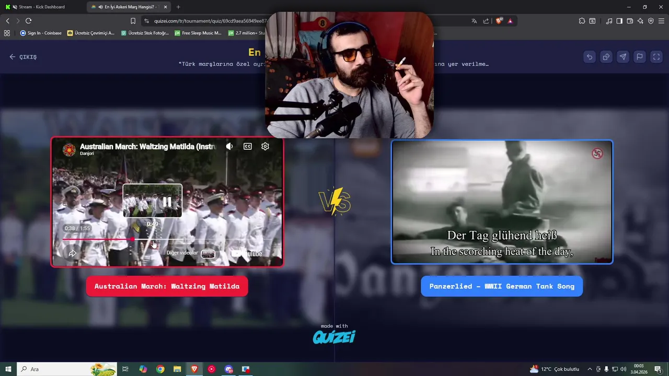Viewport: 669px width, 376px height.
Task: Switch to the Stream - Kick Dashboard tab
Action: click(42, 7)
